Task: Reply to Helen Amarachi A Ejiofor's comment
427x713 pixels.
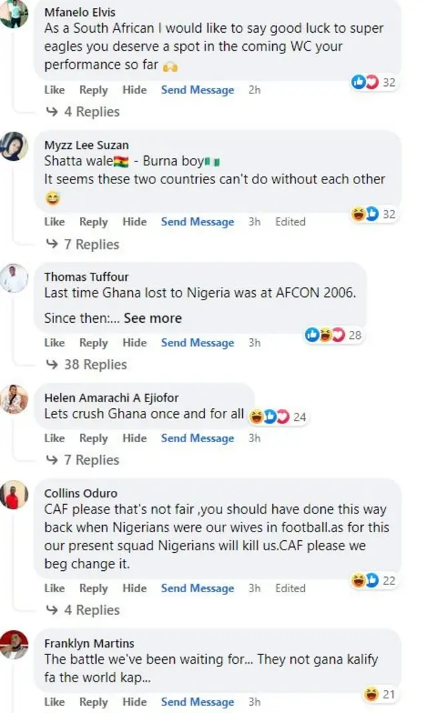Action: click(93, 438)
